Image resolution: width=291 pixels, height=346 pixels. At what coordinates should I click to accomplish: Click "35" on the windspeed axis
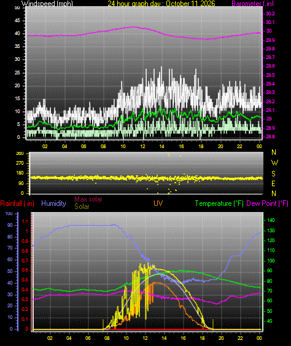pyautogui.click(x=17, y=46)
